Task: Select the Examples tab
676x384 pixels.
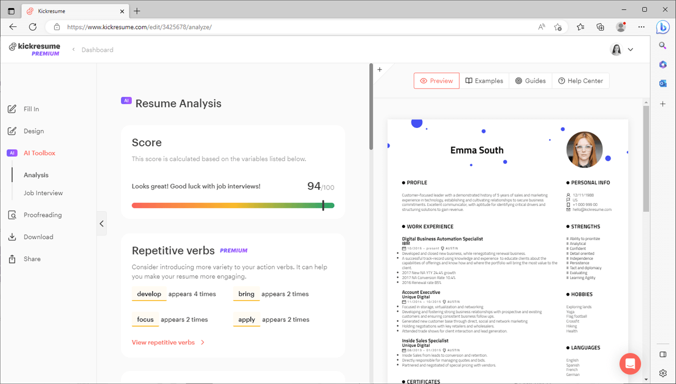Action: click(484, 80)
